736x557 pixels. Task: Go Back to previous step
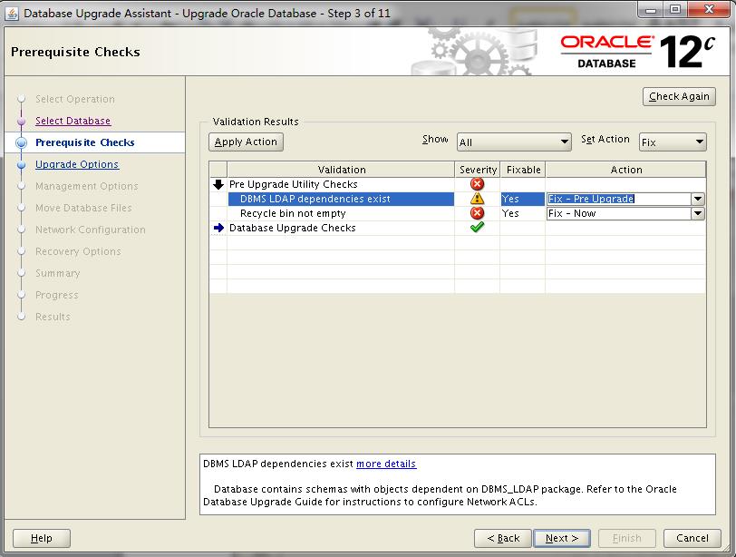pyautogui.click(x=503, y=538)
